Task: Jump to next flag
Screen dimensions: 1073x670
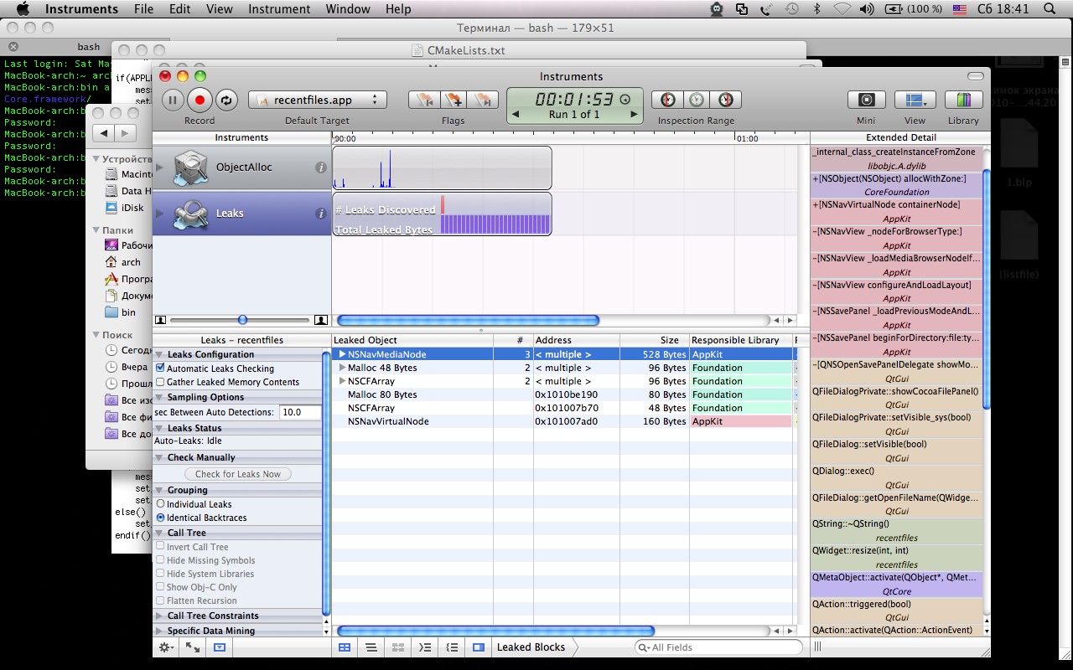Action: click(x=482, y=100)
